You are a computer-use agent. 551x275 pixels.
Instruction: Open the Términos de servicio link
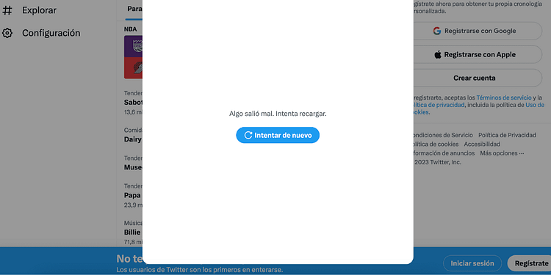[x=504, y=98]
